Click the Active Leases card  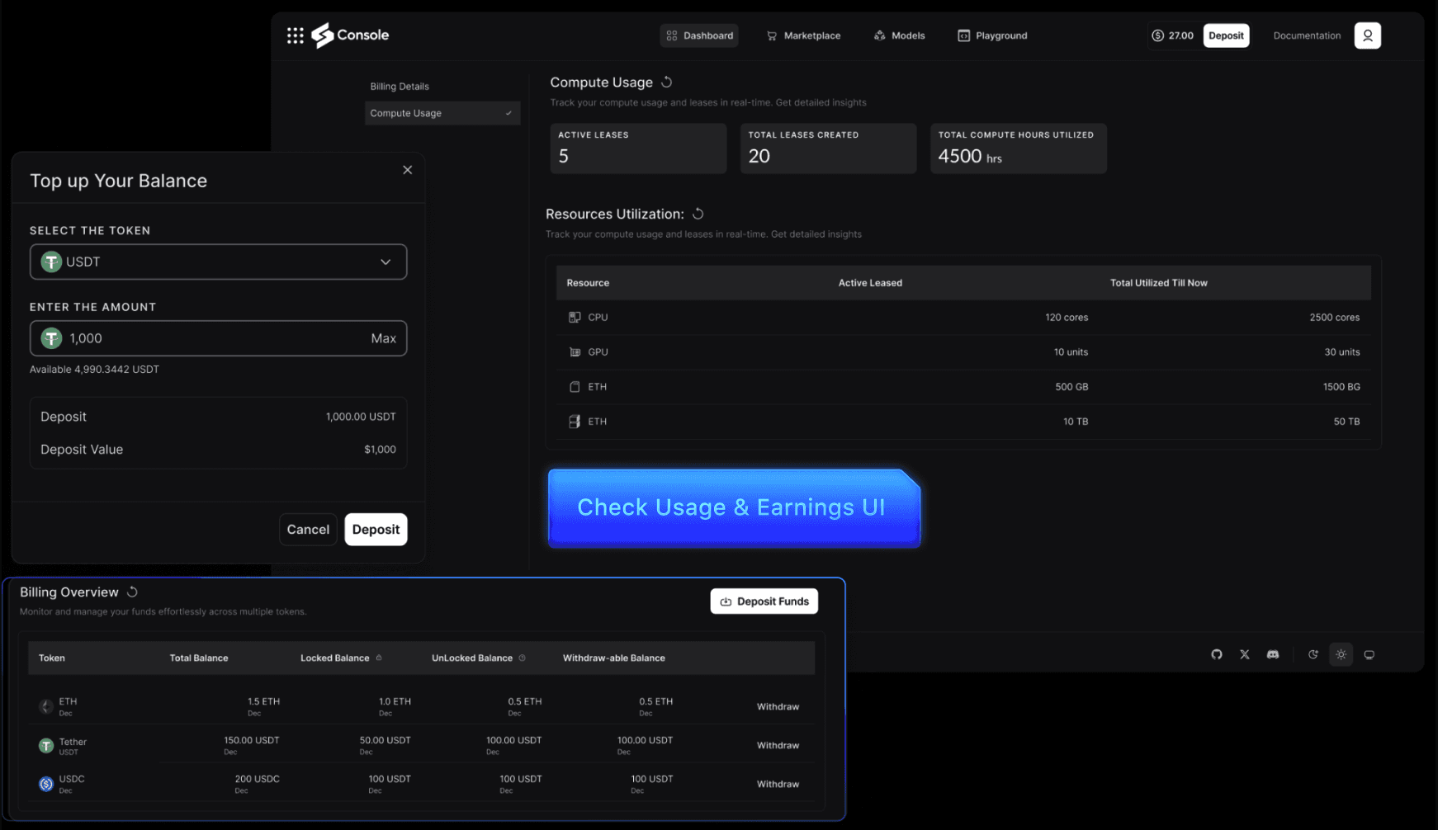coord(638,149)
